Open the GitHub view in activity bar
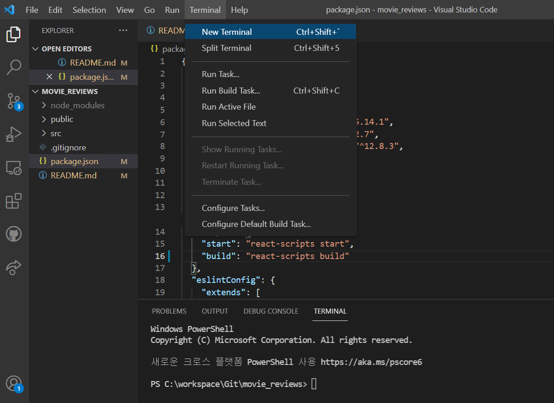This screenshot has height=403, width=554. coord(14,234)
